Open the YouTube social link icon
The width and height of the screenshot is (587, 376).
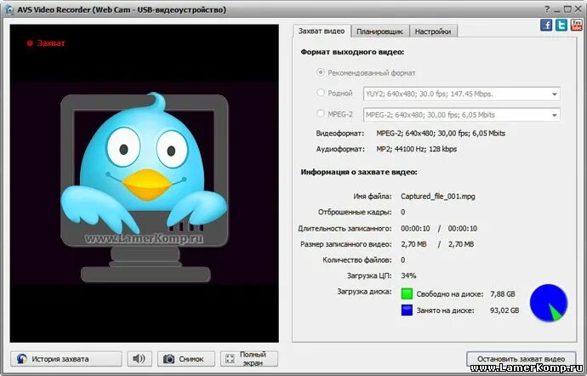(577, 25)
